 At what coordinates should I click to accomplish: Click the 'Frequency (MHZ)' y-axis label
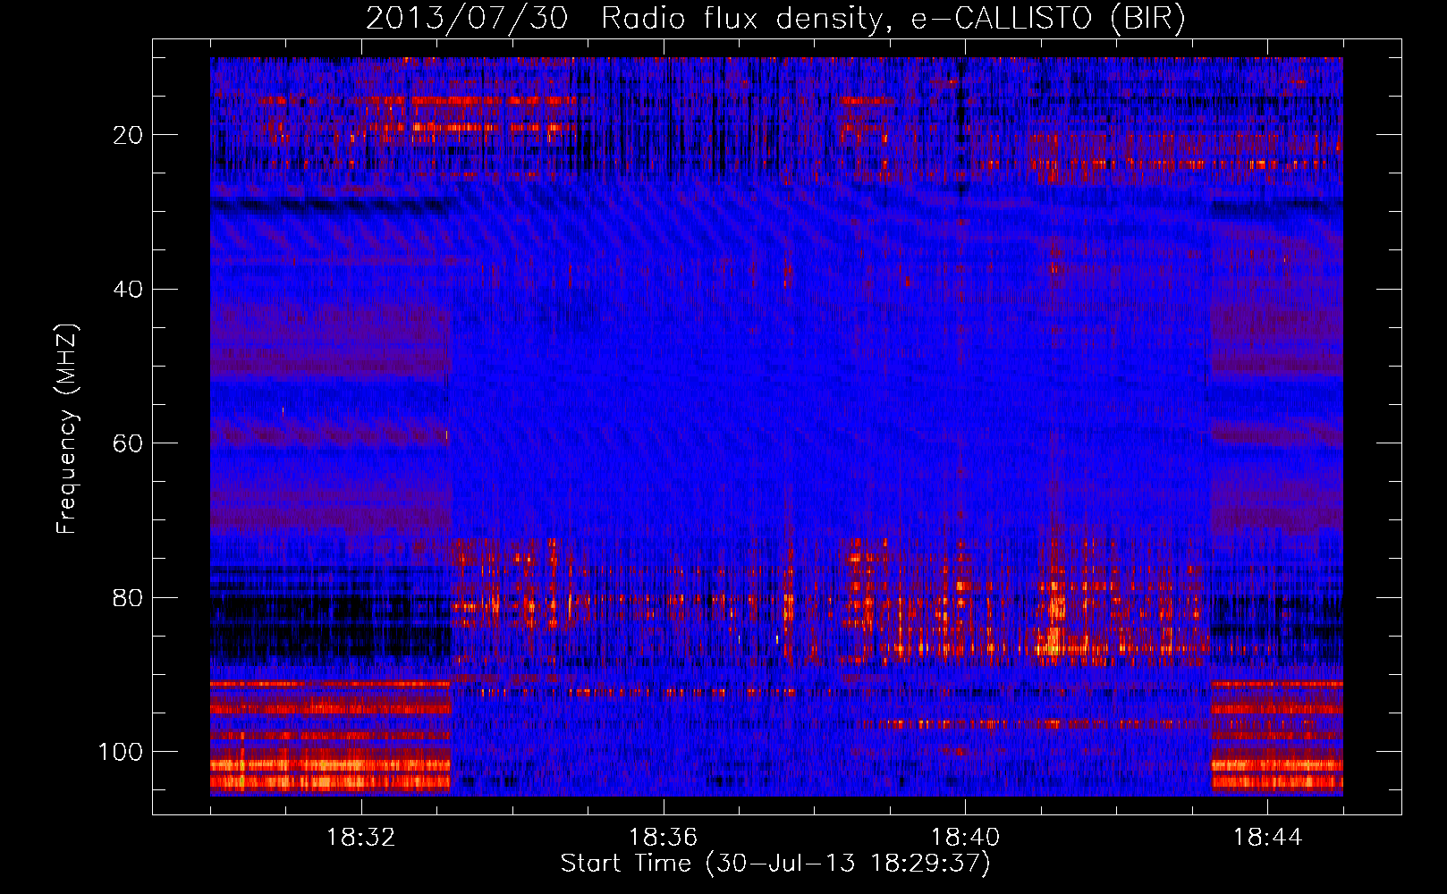[x=68, y=429]
